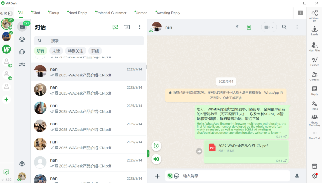
Task: Click the green AI icon in message box
Action: point(169,175)
